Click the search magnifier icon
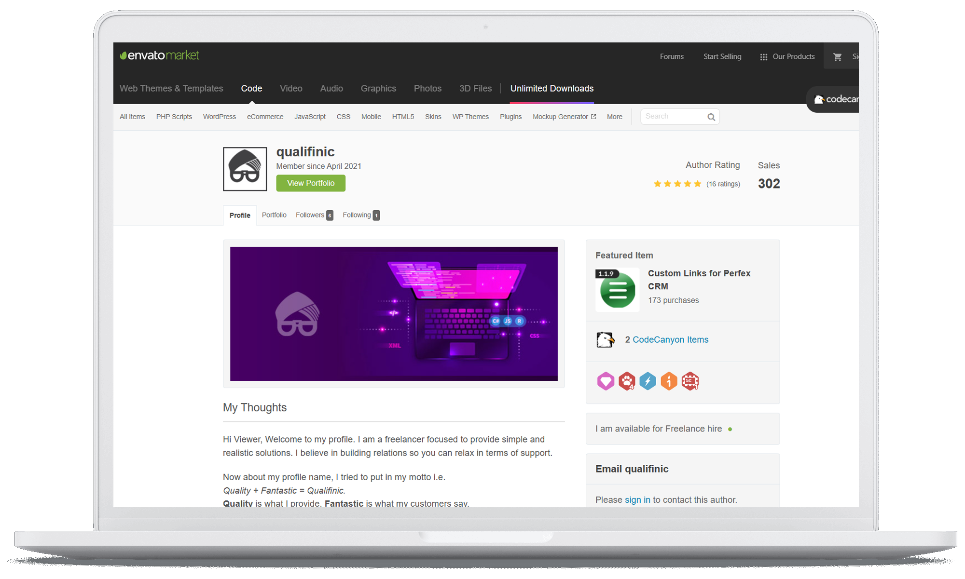 pos(711,117)
